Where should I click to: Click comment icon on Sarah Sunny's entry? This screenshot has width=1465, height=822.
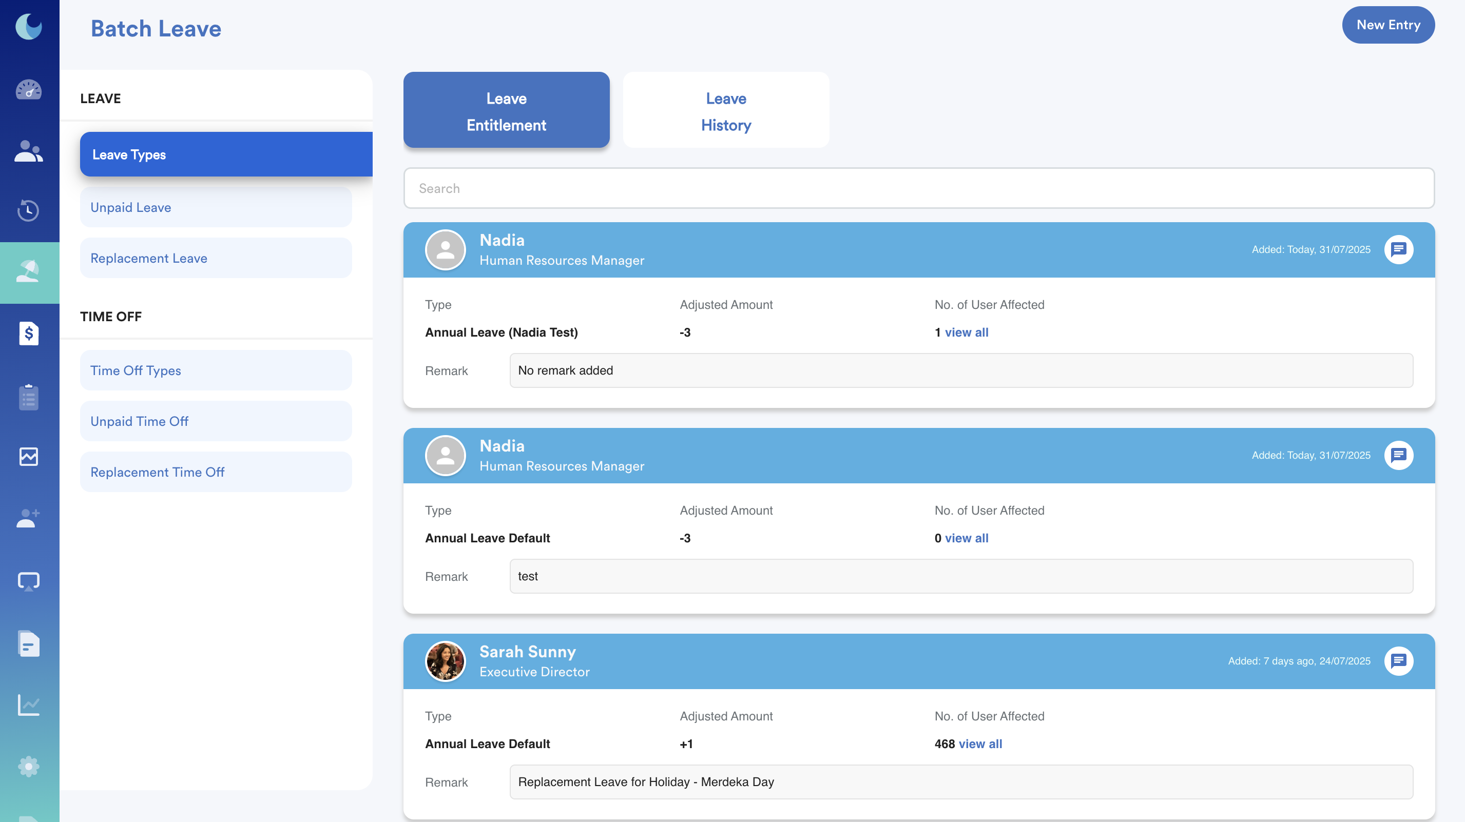click(x=1398, y=661)
